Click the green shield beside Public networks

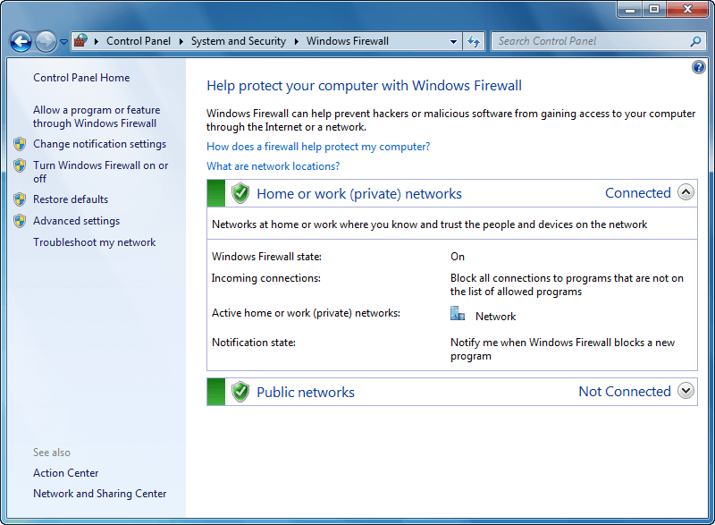click(x=240, y=391)
